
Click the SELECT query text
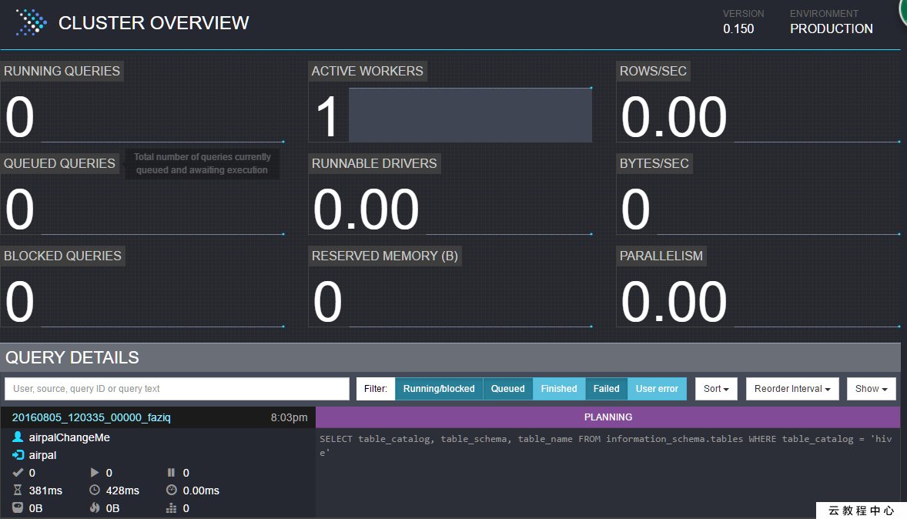pyautogui.click(x=606, y=446)
